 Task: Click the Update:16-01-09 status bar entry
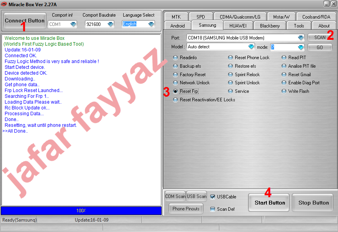[x=91, y=220]
